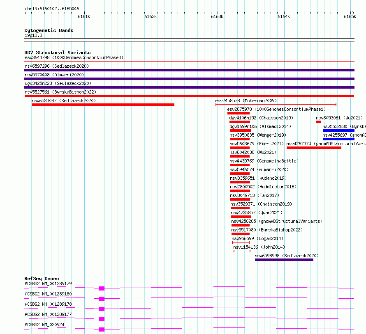Click the nsv3049713 (Fan2017) variant label
The height and width of the screenshot is (334, 366).
(x=255, y=195)
